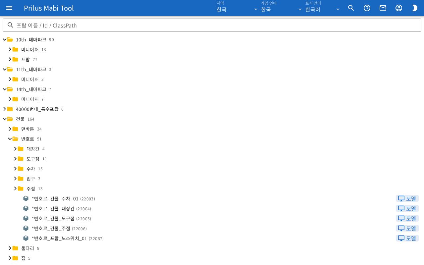Click the 40000번대_특수프랍 folder icon
Image resolution: width=424 pixels, height=265 pixels.
[10, 109]
